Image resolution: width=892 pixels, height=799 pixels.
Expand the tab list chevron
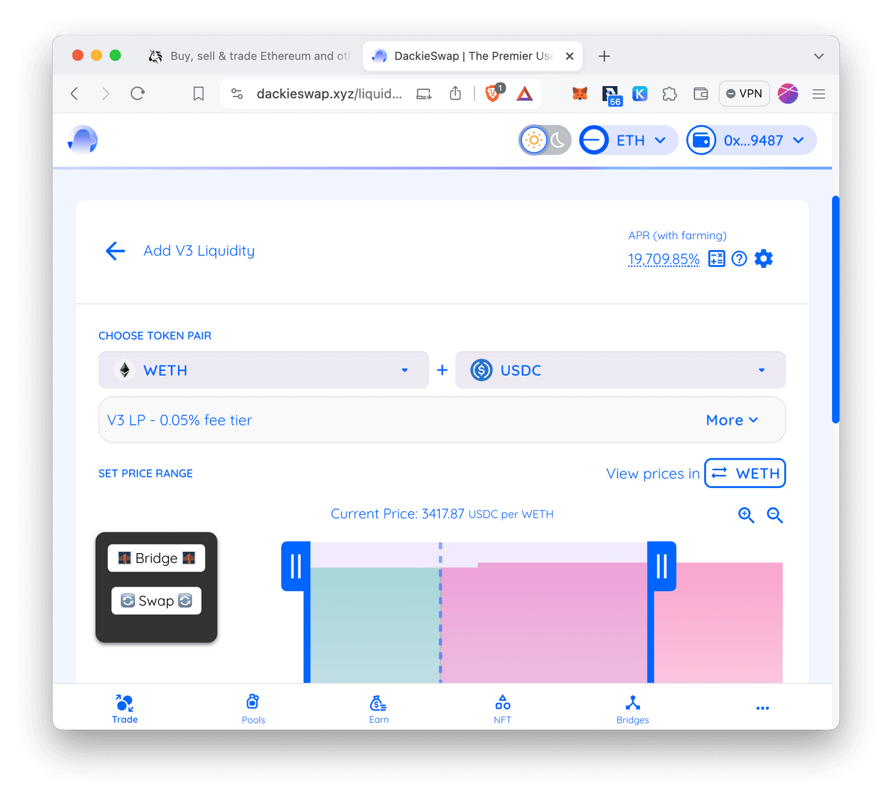(x=819, y=56)
